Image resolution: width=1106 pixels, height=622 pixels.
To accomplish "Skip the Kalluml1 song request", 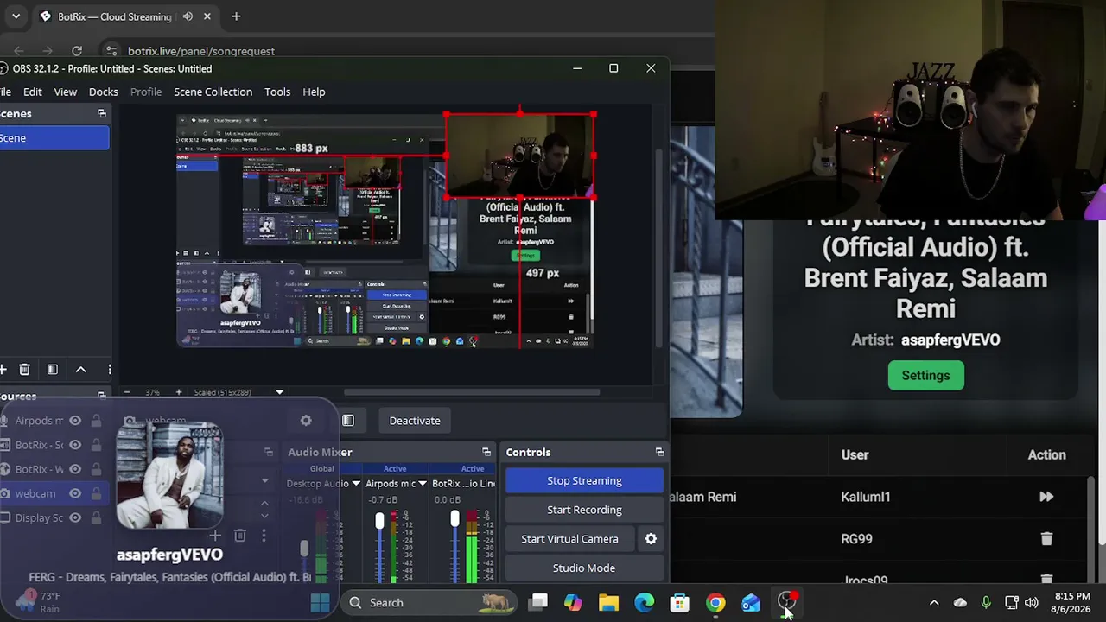I will tap(1046, 497).
